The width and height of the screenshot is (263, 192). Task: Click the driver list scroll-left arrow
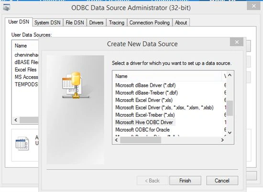[117, 140]
